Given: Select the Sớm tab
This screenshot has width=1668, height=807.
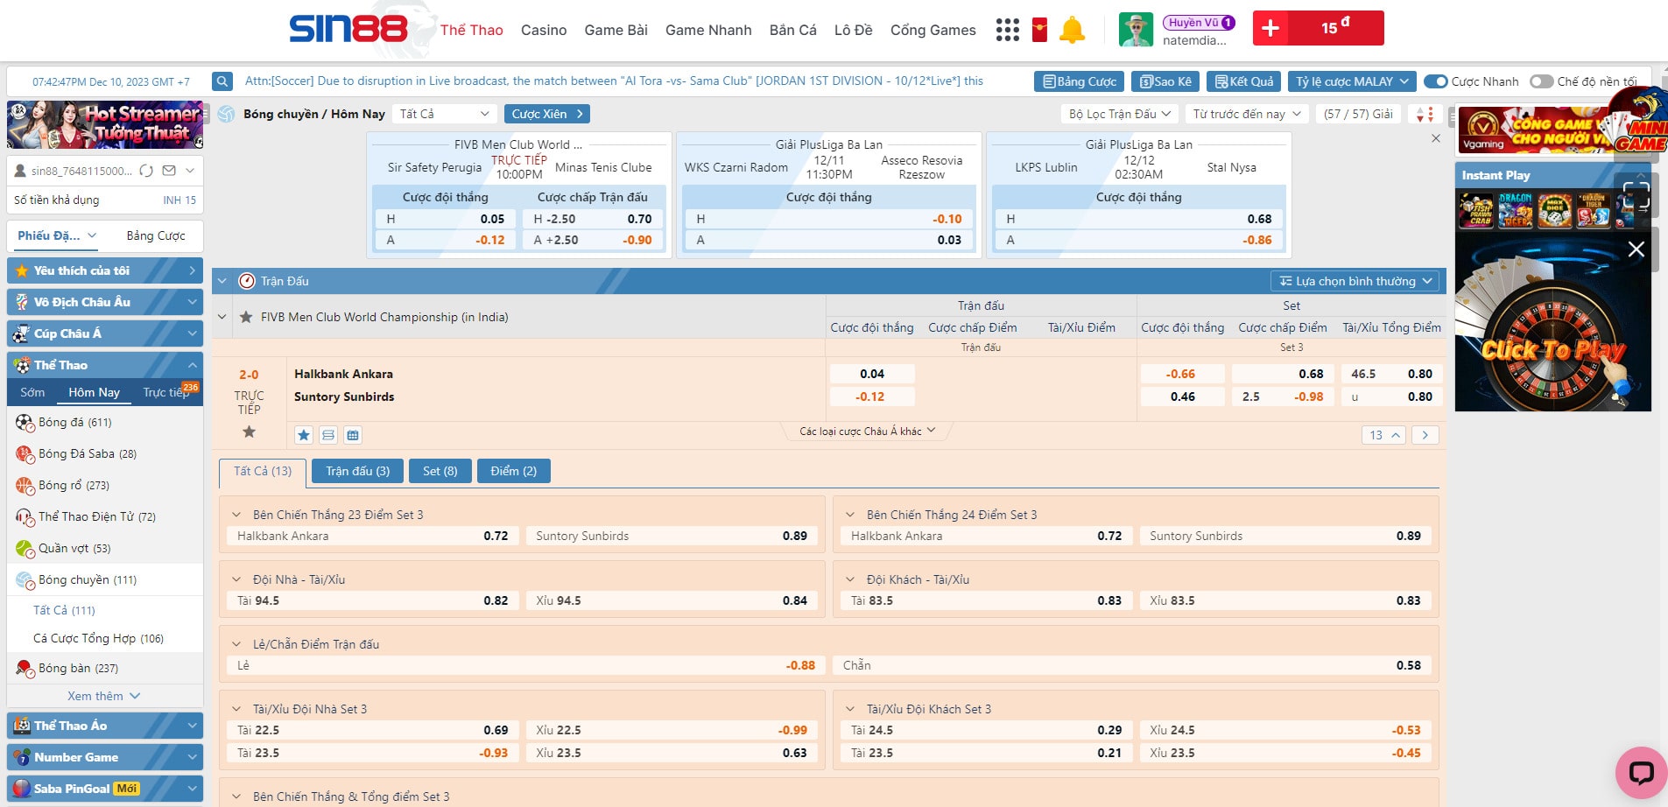Looking at the screenshot, I should point(32,392).
